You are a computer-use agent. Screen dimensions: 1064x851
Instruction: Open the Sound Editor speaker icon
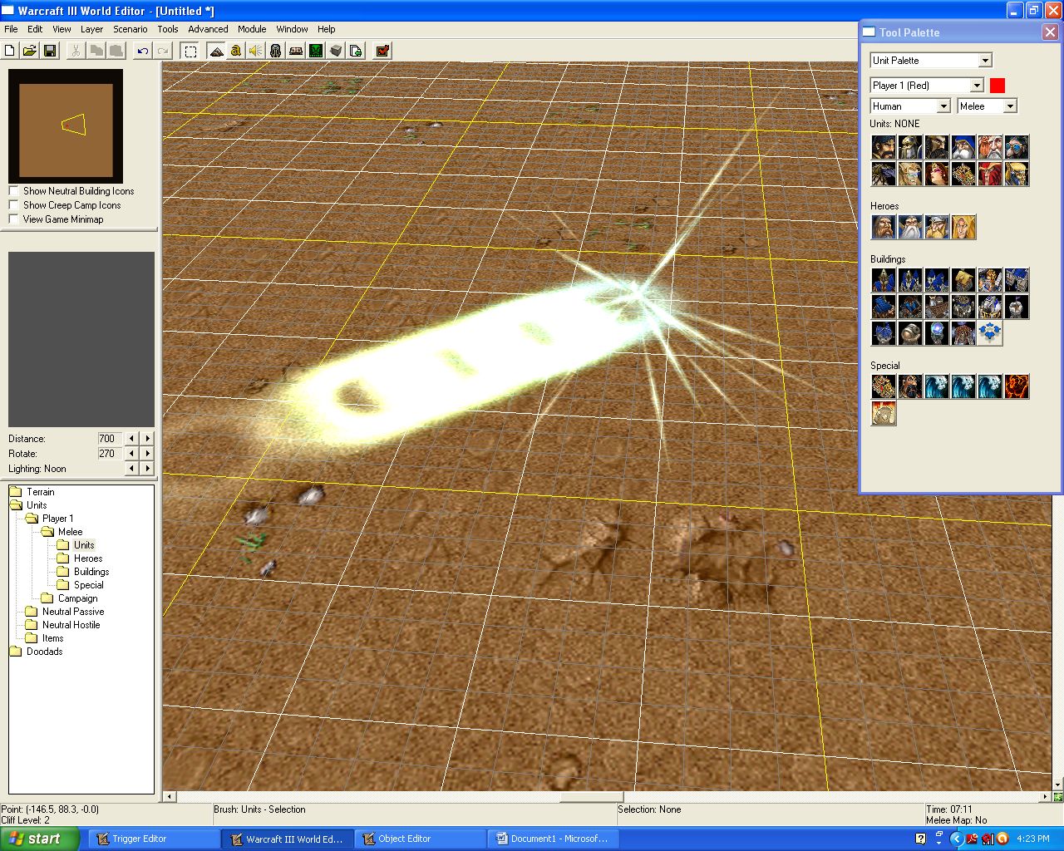pyautogui.click(x=256, y=51)
